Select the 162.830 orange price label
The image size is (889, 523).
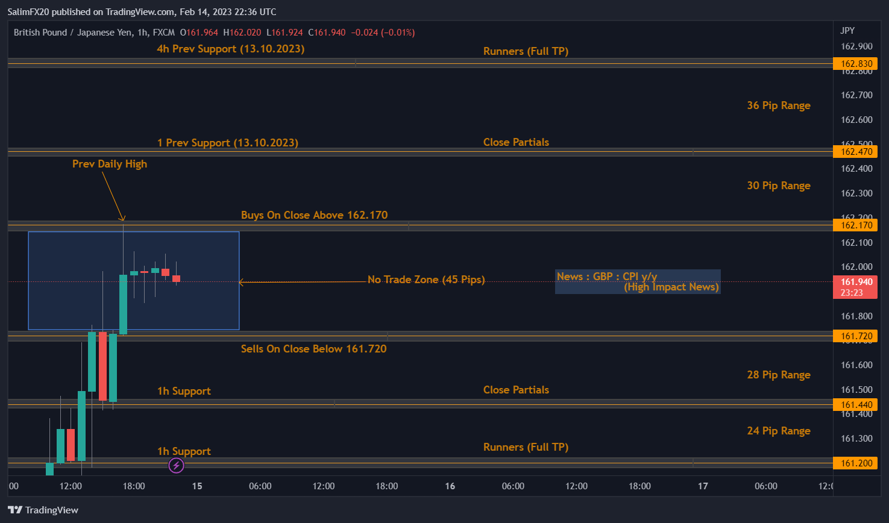pyautogui.click(x=856, y=64)
